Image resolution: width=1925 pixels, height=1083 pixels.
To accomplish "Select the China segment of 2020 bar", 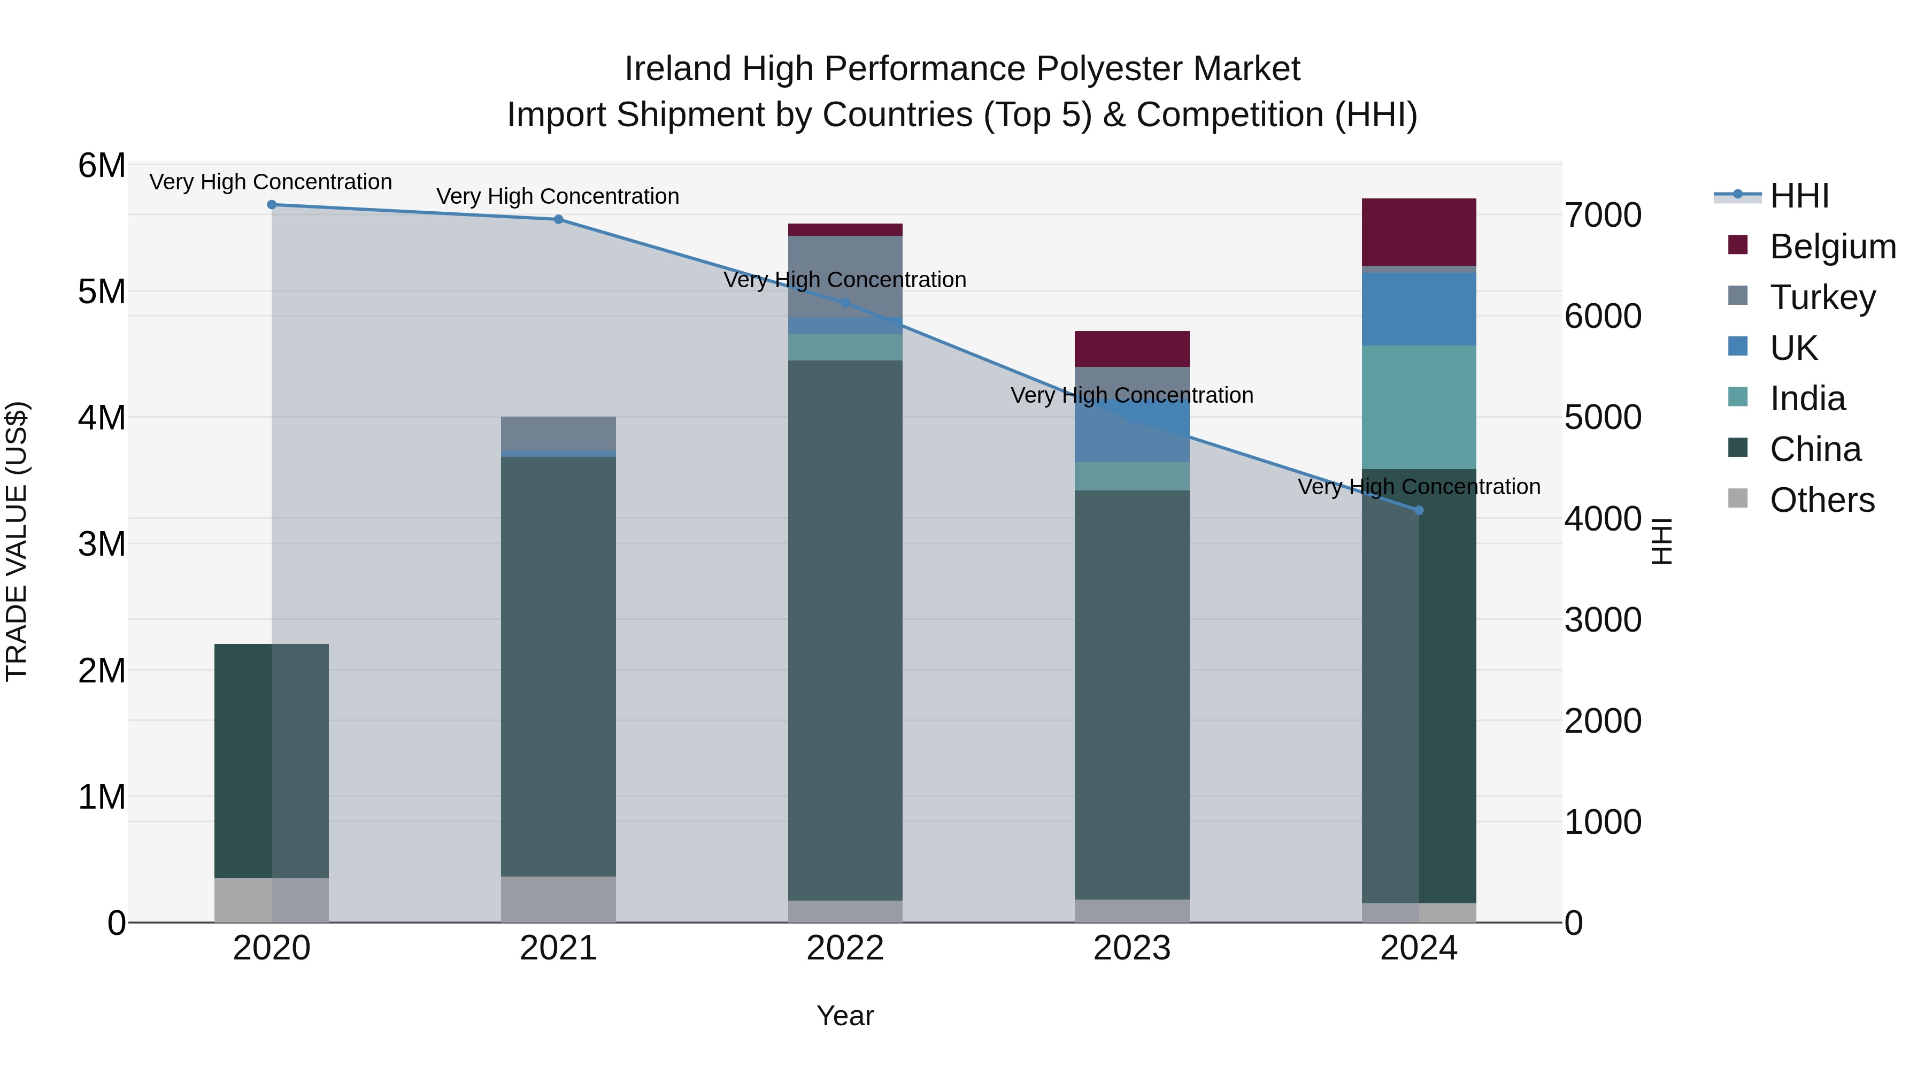I will (x=272, y=761).
